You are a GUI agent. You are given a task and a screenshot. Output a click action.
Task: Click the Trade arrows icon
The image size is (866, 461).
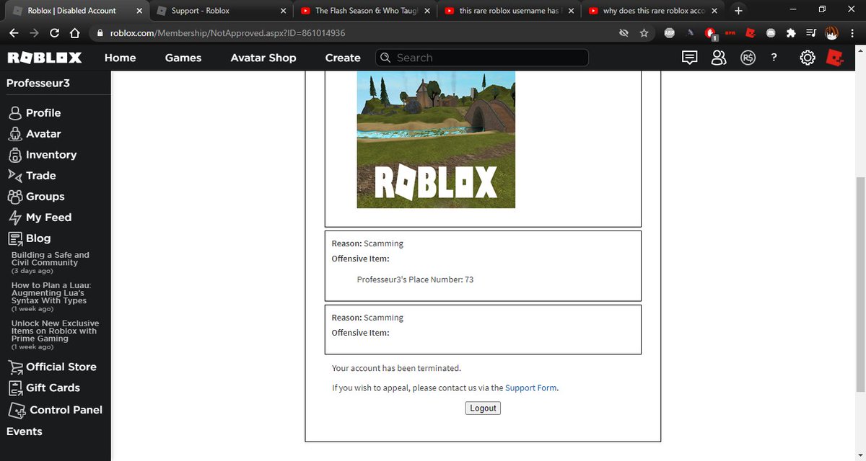pyautogui.click(x=15, y=176)
